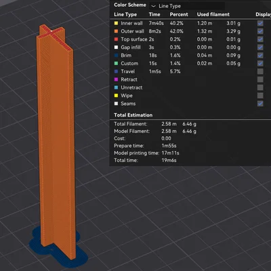Viewport: 271px width, 271px height.
Task: Click the Custom green color swatch
Action: pyautogui.click(x=116, y=64)
